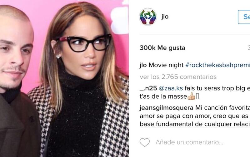
Task: Open the #rockthekasbahpremiere hashtag
Action: pos(217,65)
